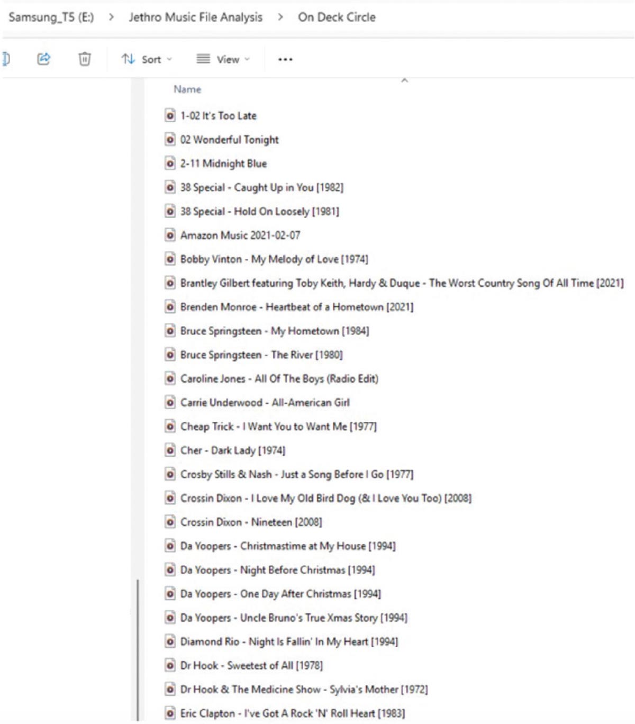Select Crossin Dixon - Nineteen [2008] file name

coord(251,522)
